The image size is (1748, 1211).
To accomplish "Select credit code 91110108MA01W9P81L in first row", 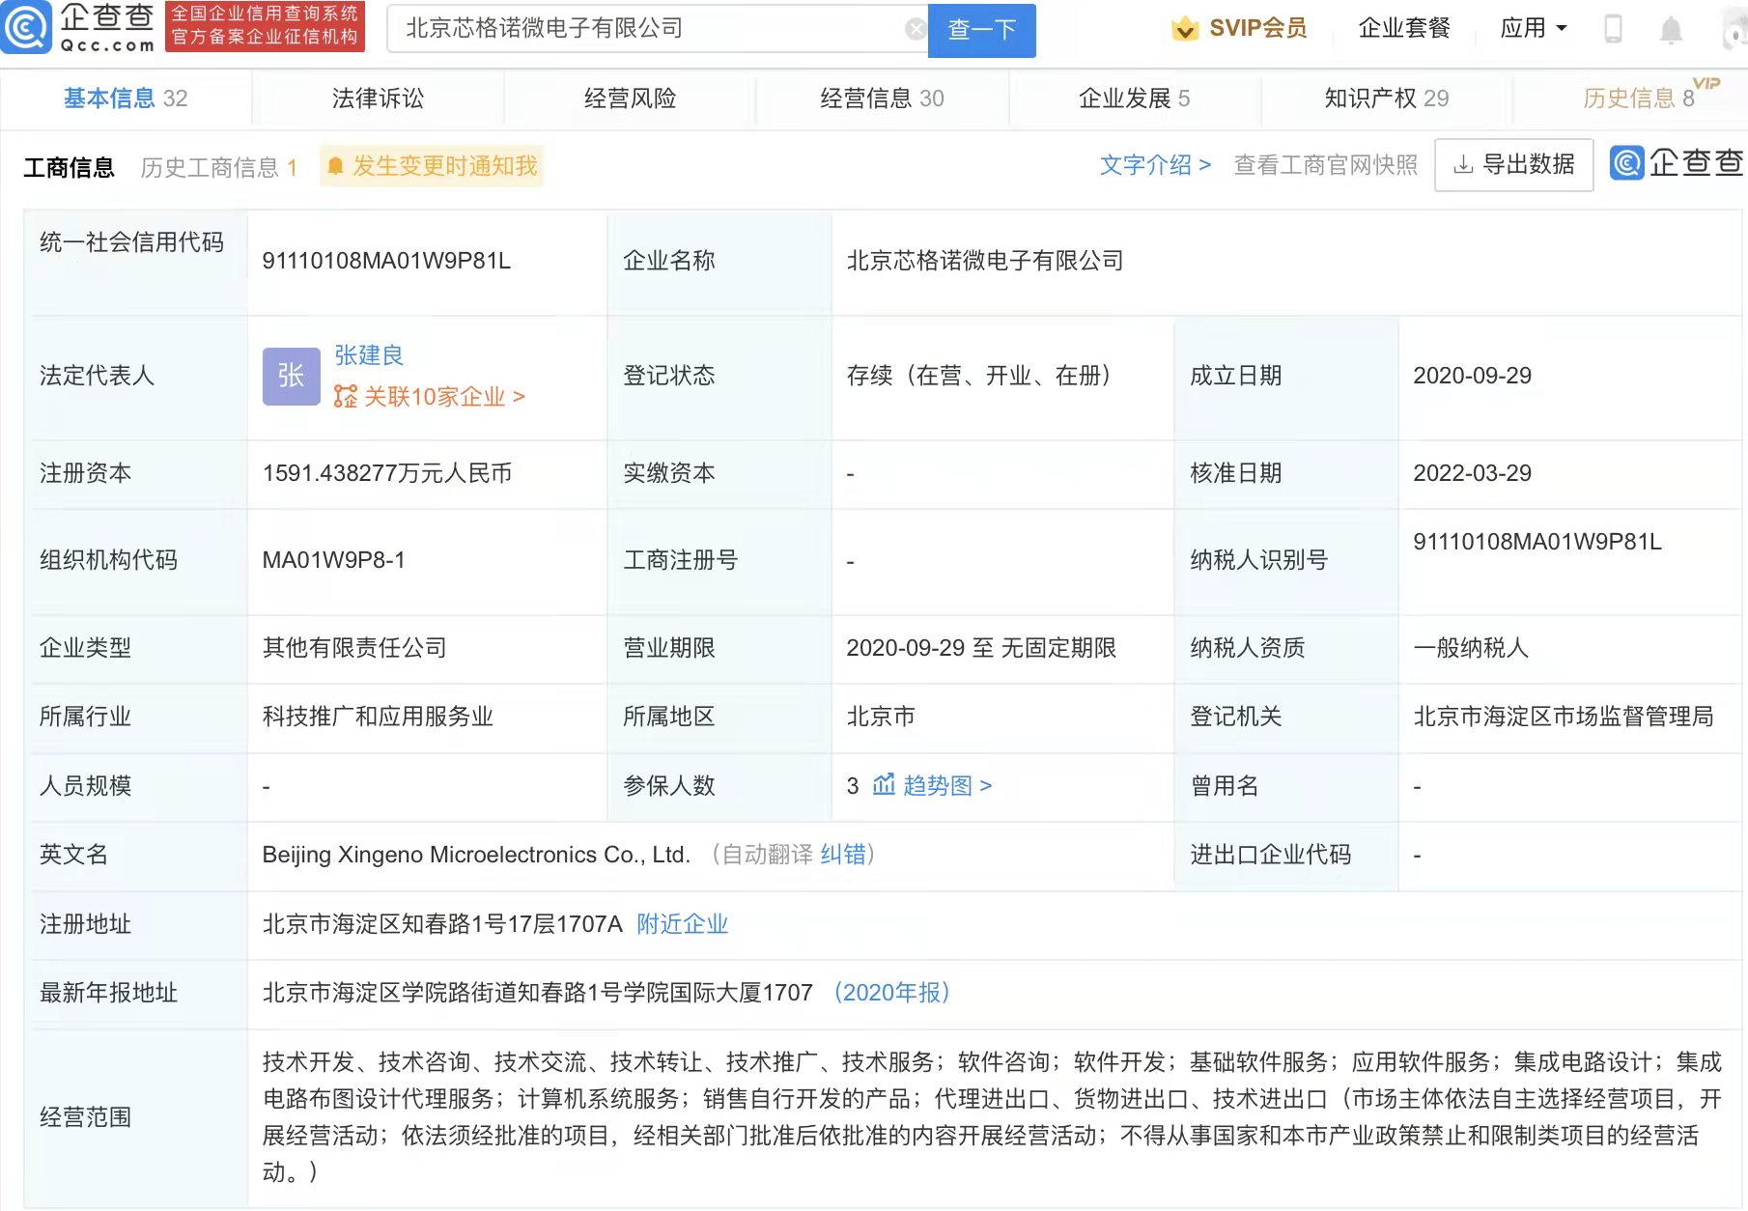I will (x=386, y=261).
